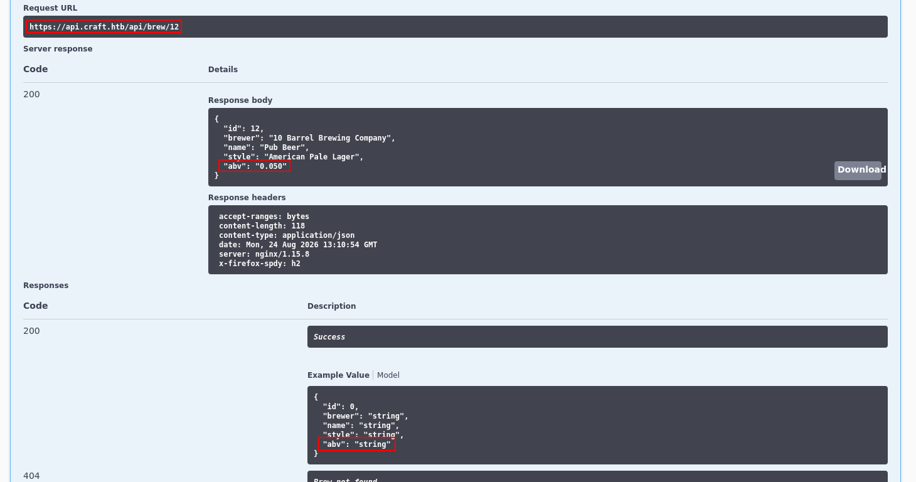The height and width of the screenshot is (482, 916).
Task: Click the highlighted "abv": "0.050" line
Action: coord(255,166)
